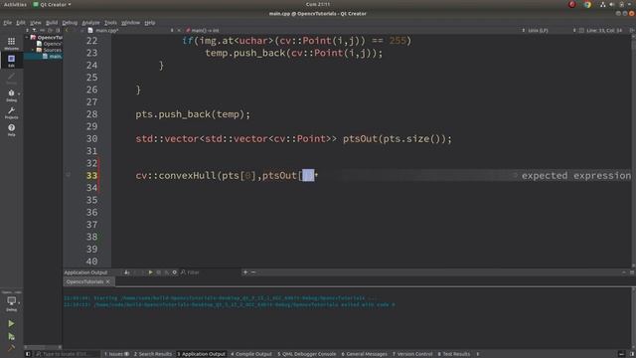Click the Type to locate field

[x=67, y=354]
